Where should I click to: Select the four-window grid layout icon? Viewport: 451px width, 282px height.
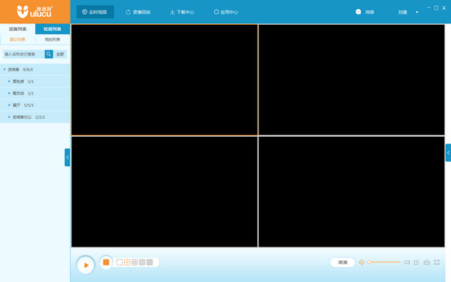[127, 262]
